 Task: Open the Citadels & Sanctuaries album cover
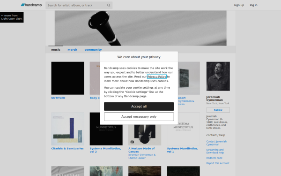click(67, 129)
